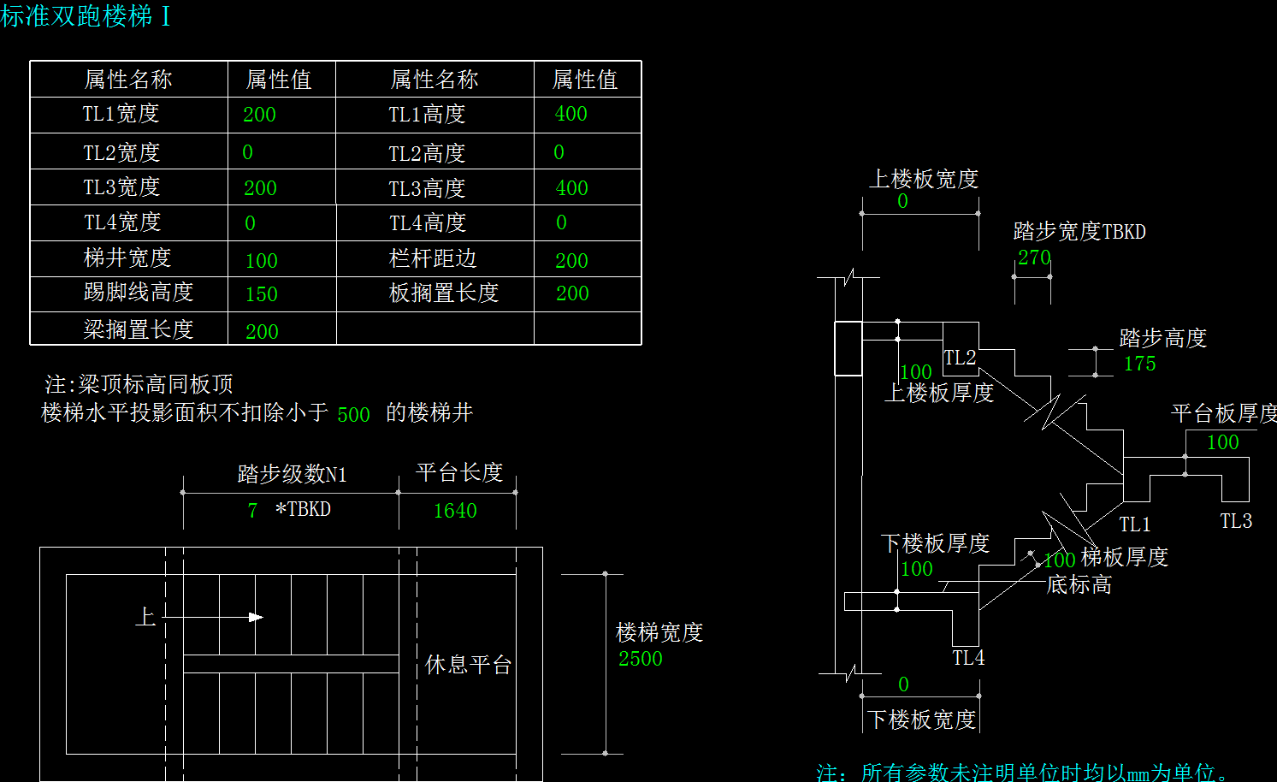Edit the 踢脚线高度 value 150
This screenshot has width=1277, height=782.
click(x=261, y=294)
